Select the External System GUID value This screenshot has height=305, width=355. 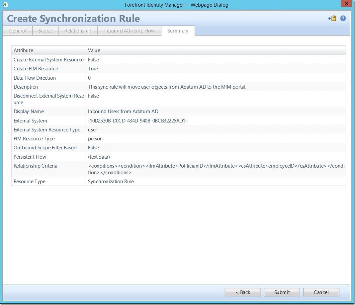click(x=137, y=121)
